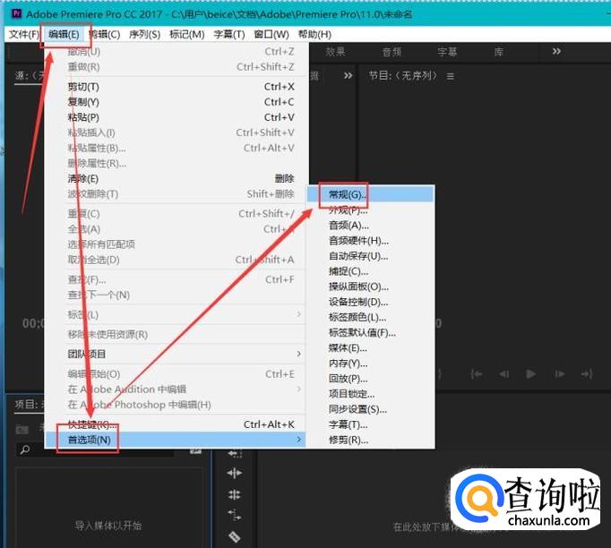
Task: Select 音频硬件(H)... preferences
Action: 371,241
